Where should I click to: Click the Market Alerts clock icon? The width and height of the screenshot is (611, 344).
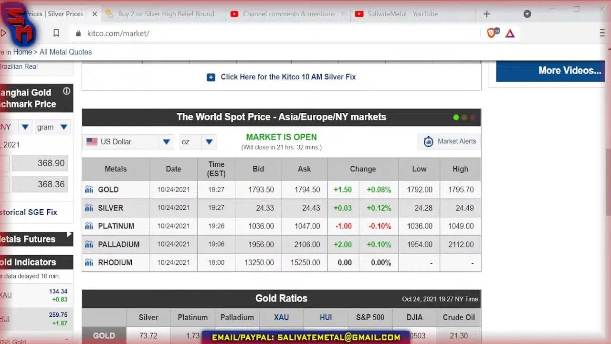point(429,141)
